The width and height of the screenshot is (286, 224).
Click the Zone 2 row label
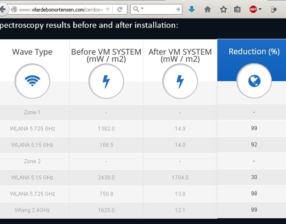click(x=32, y=161)
